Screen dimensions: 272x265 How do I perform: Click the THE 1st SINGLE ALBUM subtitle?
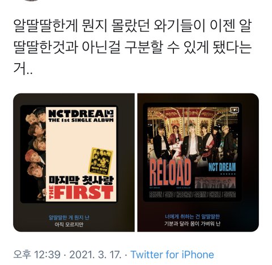click(x=81, y=120)
